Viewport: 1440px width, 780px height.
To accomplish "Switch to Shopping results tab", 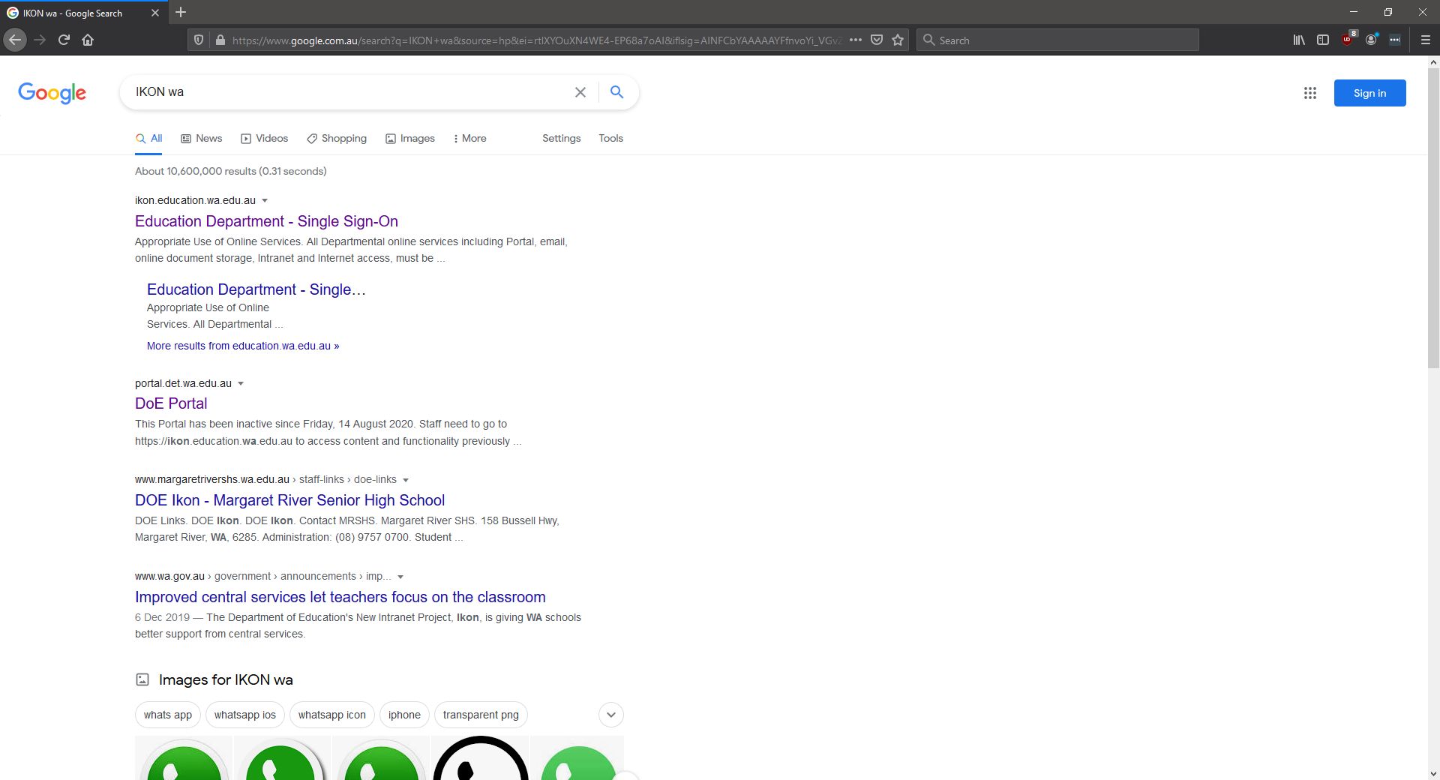I will point(337,138).
